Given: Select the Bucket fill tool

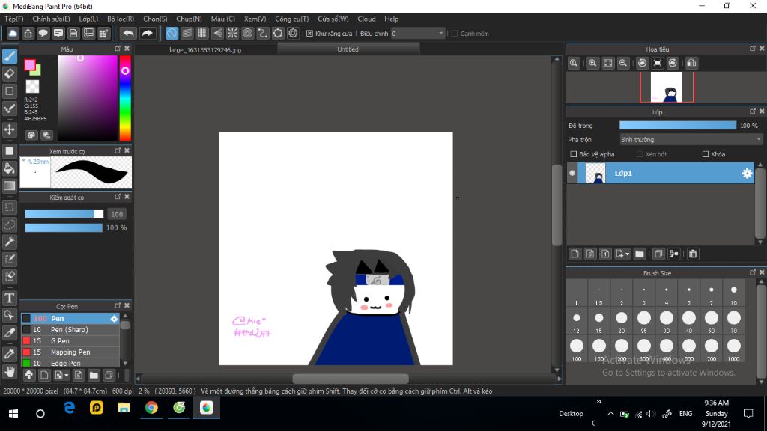Looking at the screenshot, I should [10, 168].
